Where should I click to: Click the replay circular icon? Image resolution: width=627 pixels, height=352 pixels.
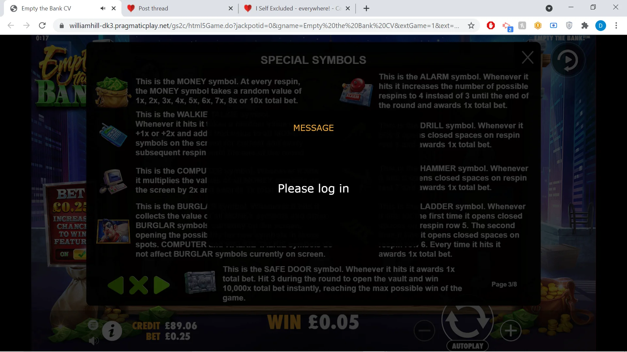pyautogui.click(x=568, y=60)
